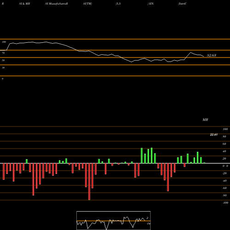Click the 30 level label on RSI axis
The width and height of the screenshot is (230, 230).
tap(3, 68)
